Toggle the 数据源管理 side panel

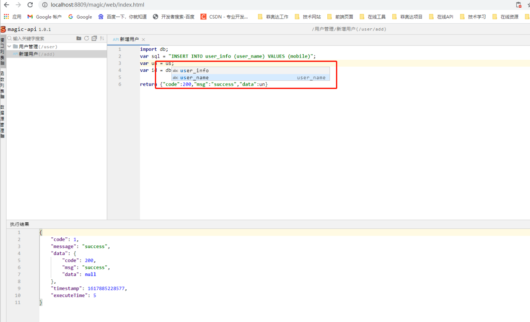[3, 120]
